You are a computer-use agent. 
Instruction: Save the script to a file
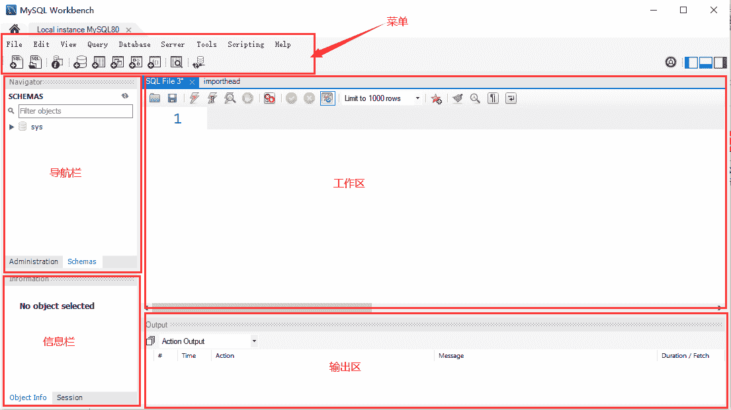point(173,98)
